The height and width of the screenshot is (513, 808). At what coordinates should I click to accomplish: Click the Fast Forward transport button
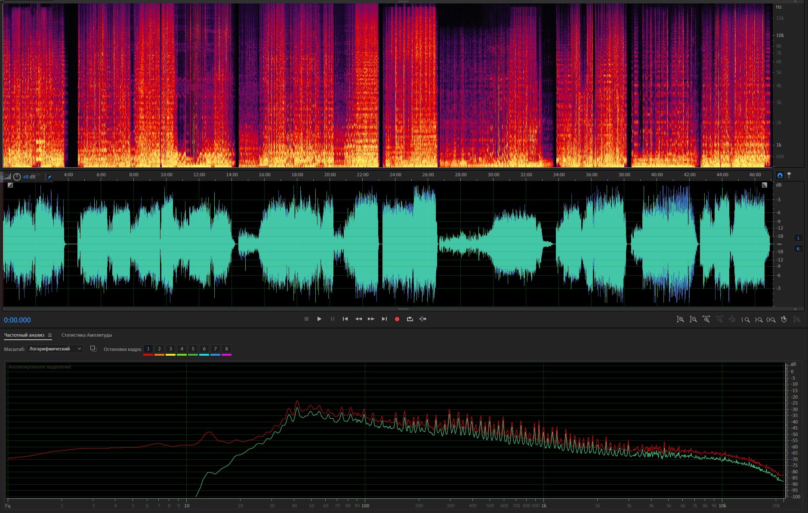tap(371, 319)
